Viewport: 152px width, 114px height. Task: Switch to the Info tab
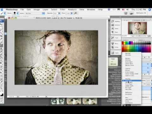(143, 20)
